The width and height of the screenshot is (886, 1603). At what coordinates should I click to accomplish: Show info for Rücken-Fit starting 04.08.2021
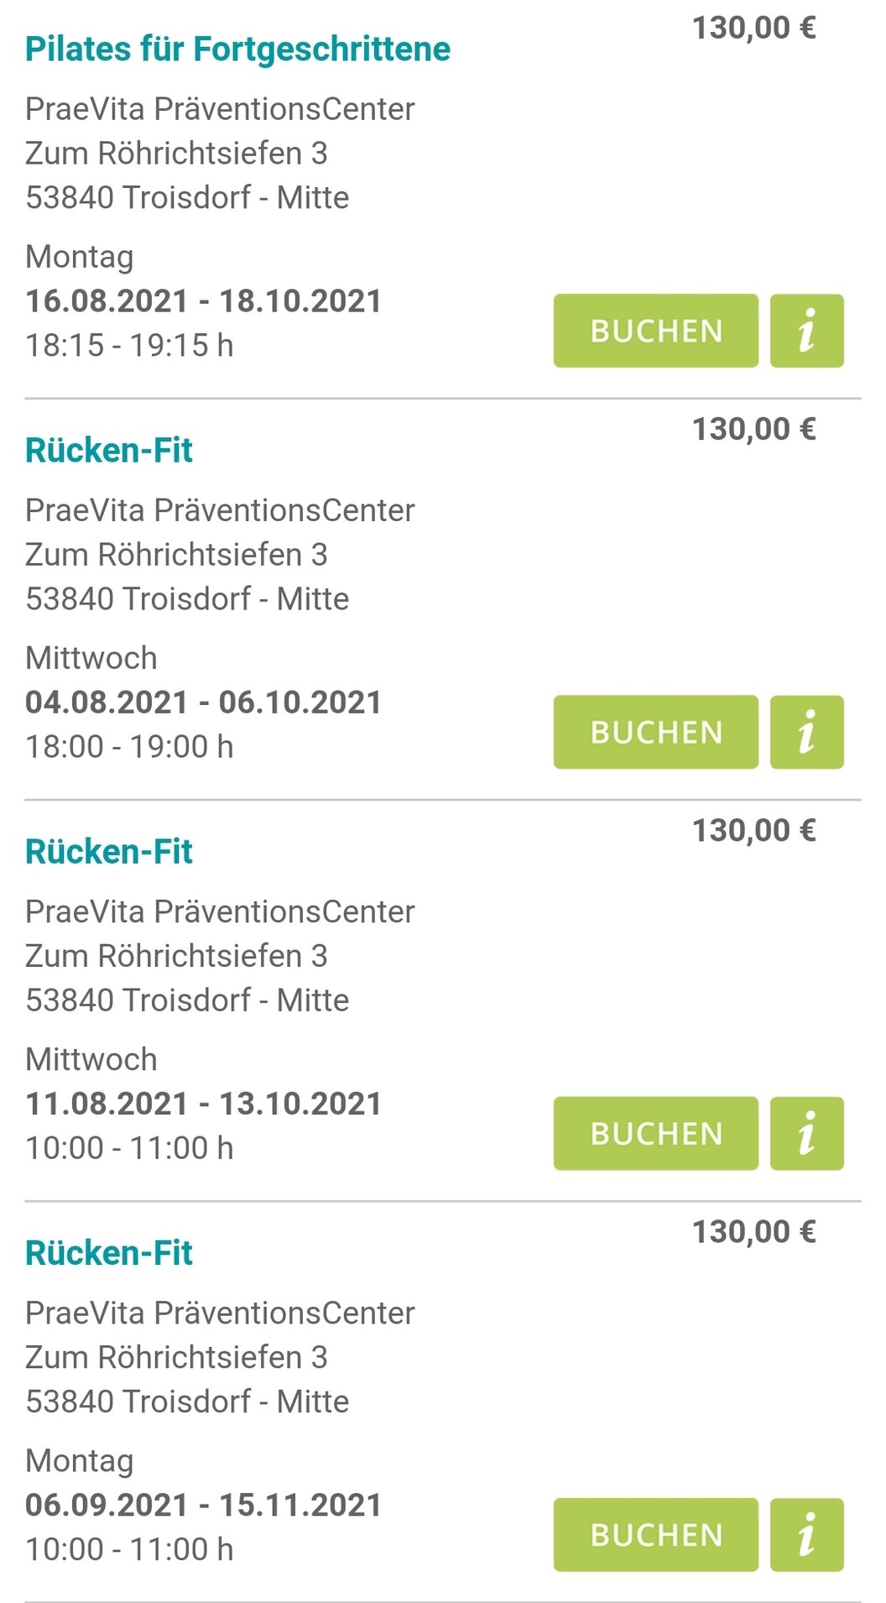point(806,732)
